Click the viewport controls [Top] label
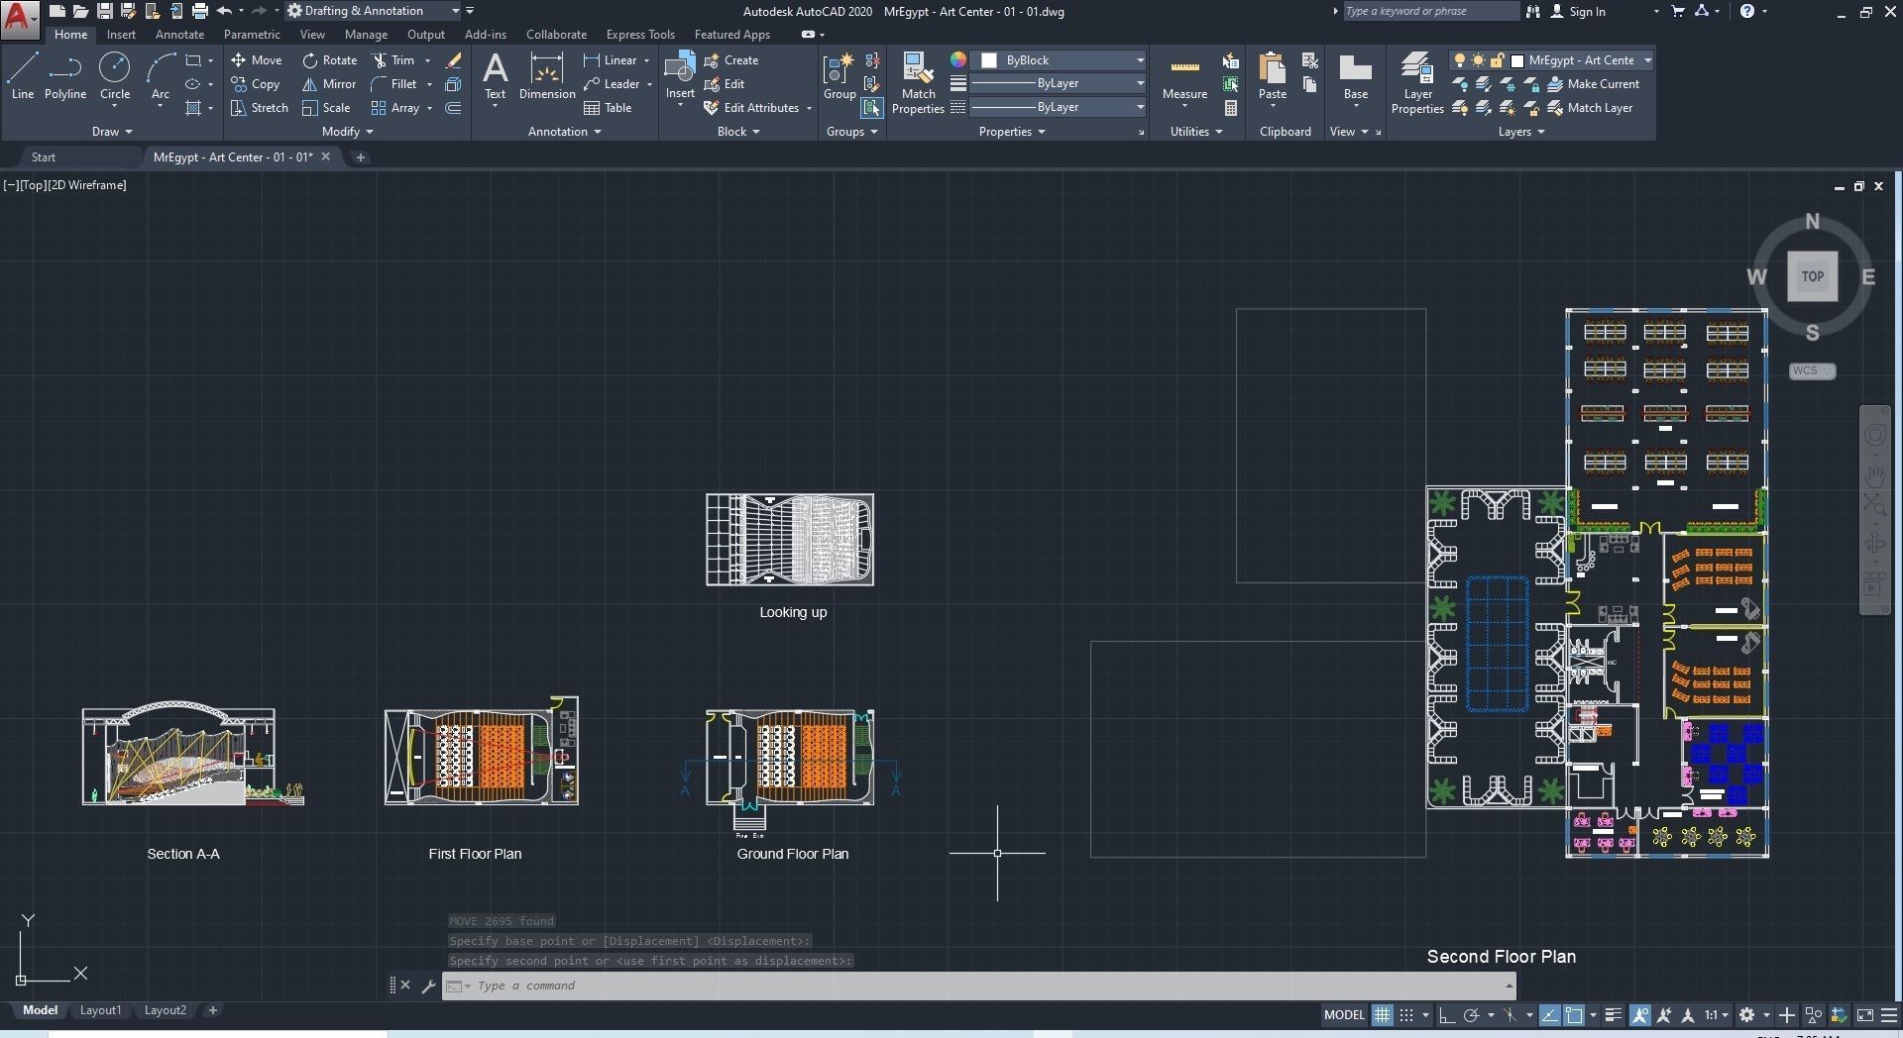Screen dimensions: 1903x1038 click(32, 185)
